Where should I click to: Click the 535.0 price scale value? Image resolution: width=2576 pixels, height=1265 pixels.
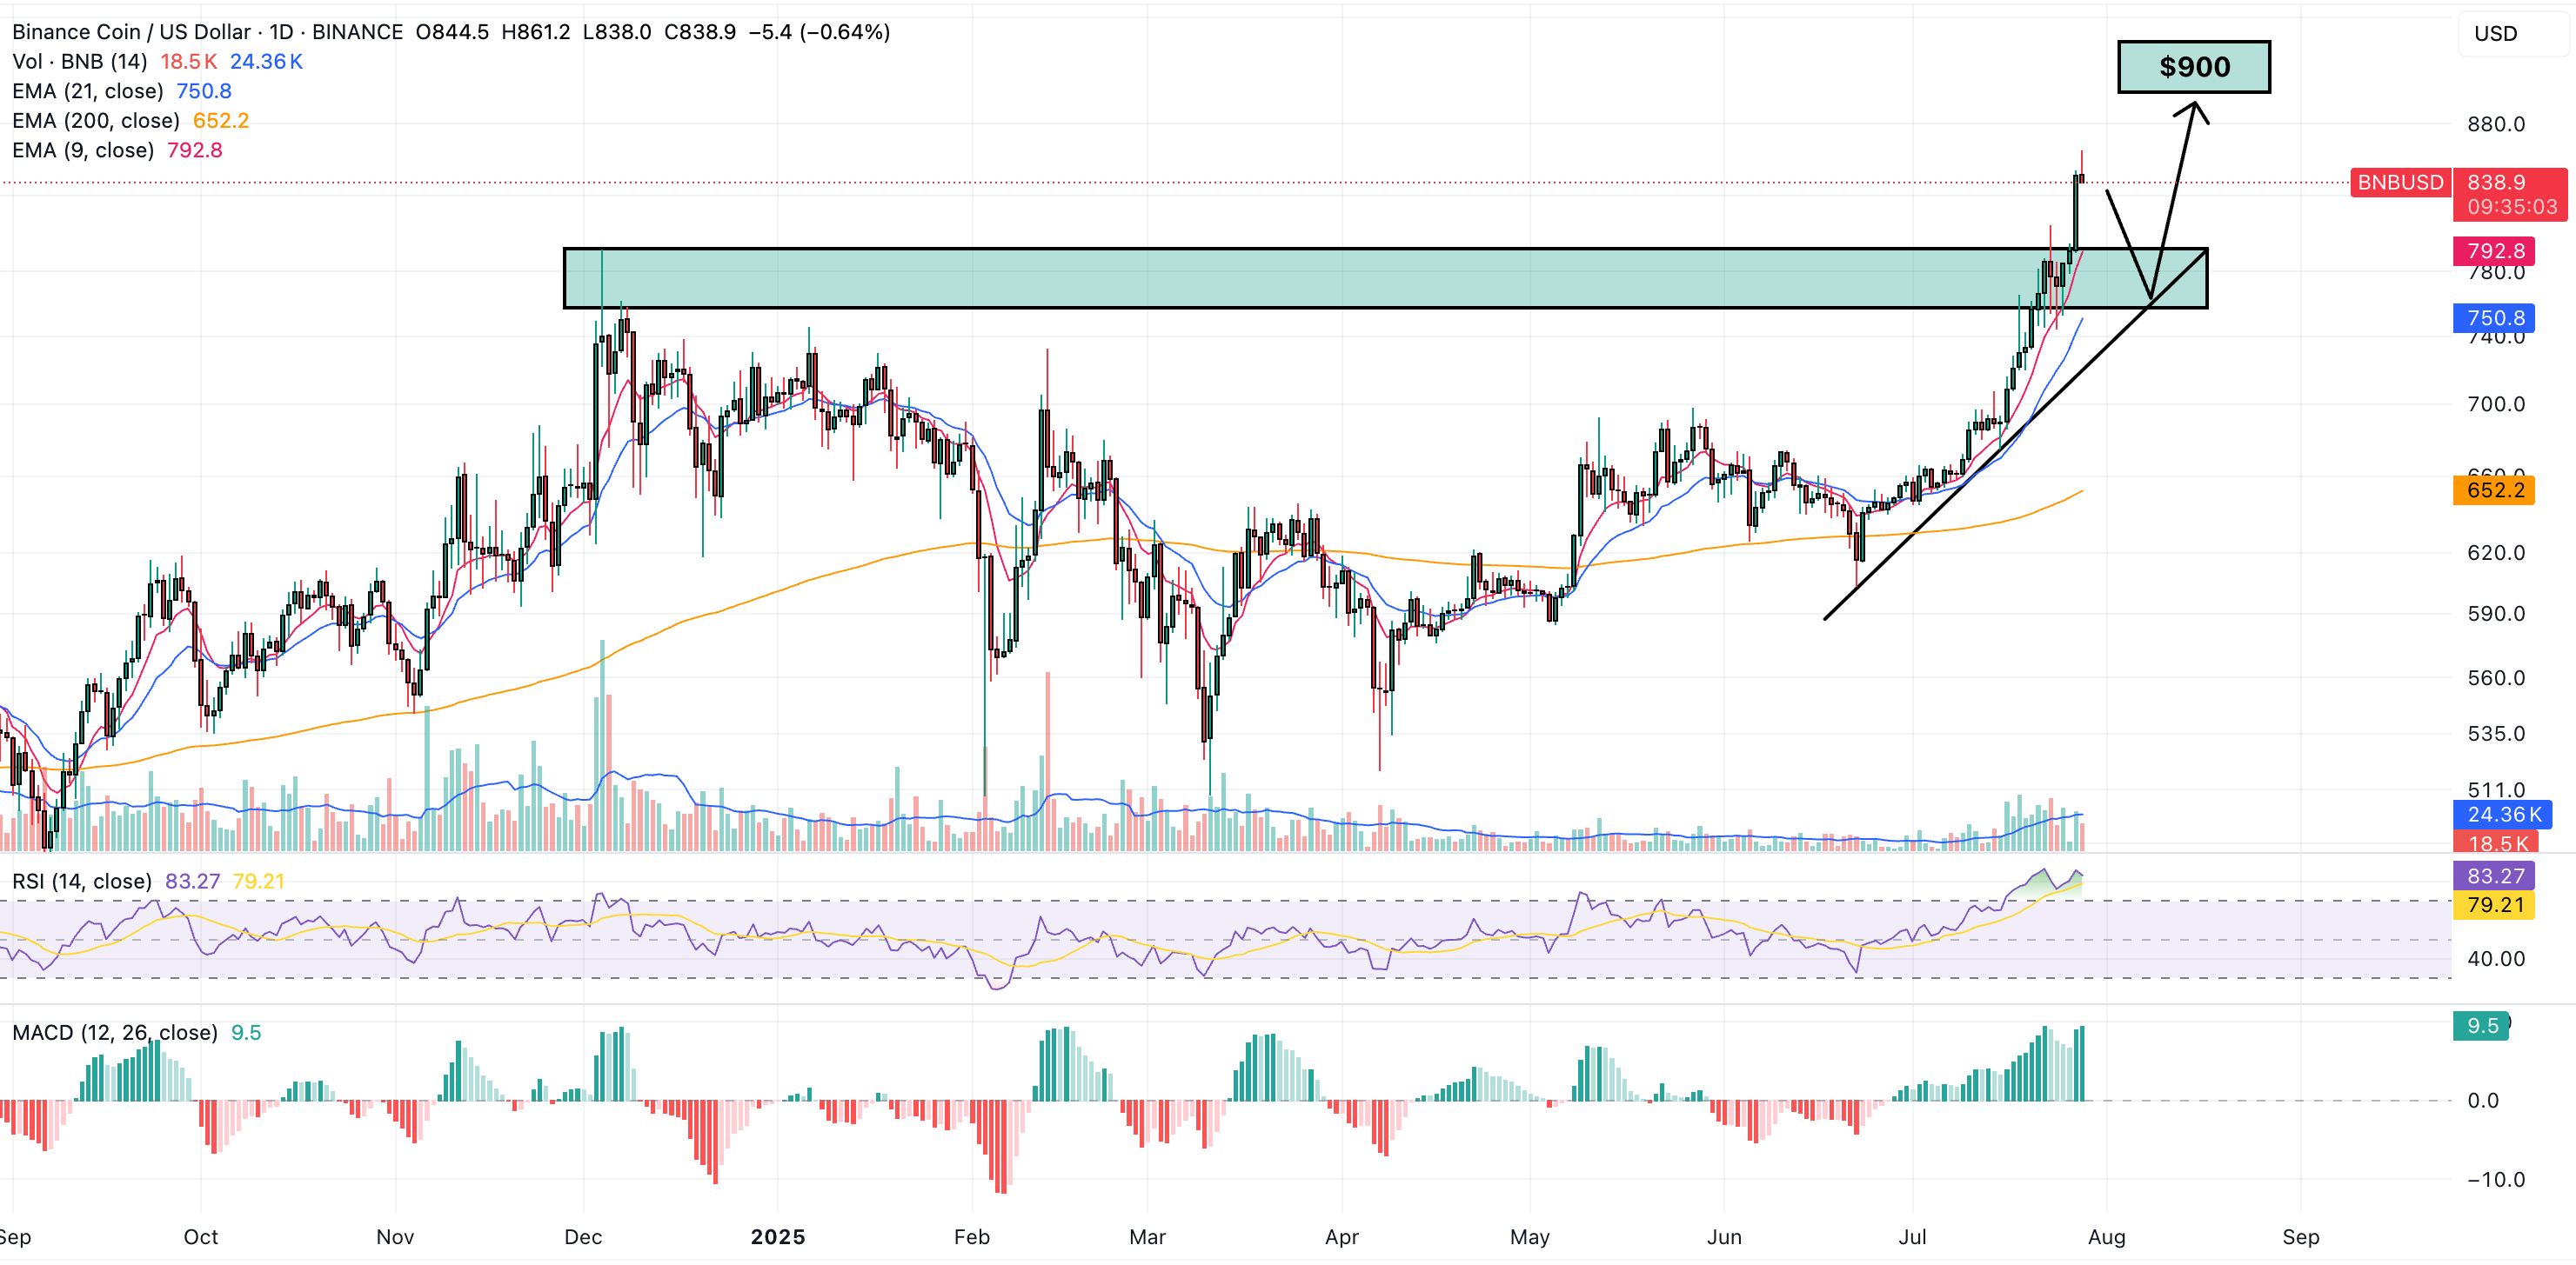[x=2496, y=735]
